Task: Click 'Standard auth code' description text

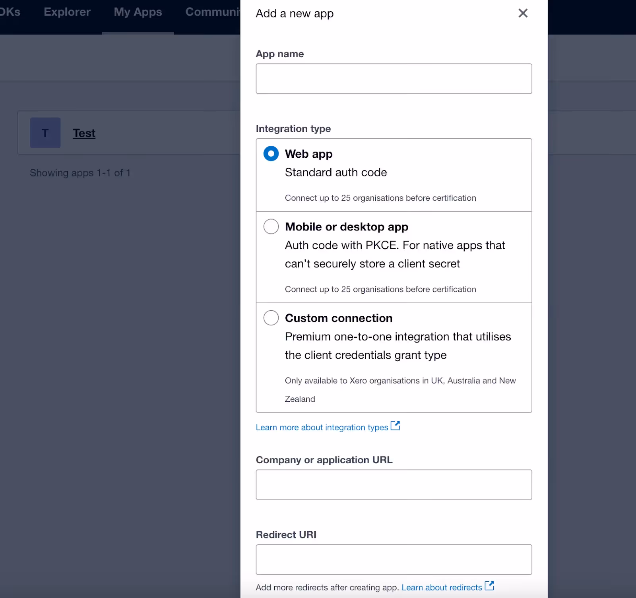Action: pyautogui.click(x=336, y=172)
